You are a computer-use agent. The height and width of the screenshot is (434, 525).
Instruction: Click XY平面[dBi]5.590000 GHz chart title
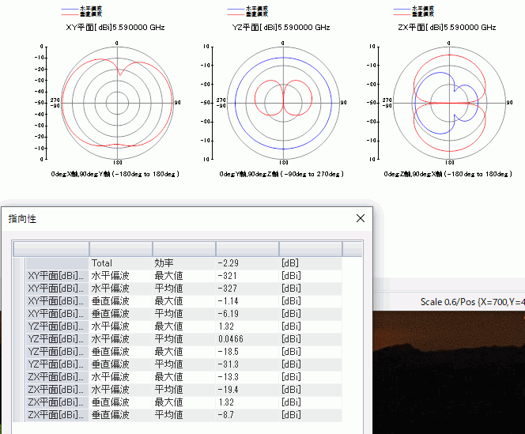click(x=118, y=27)
